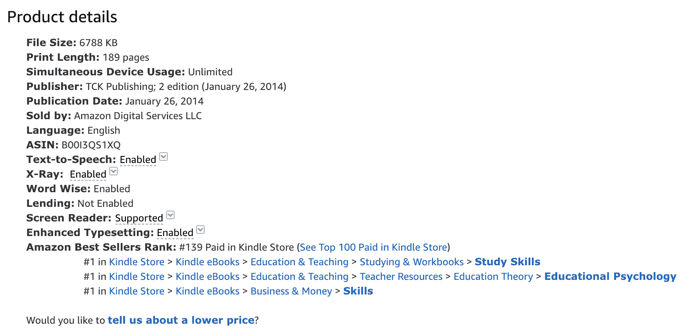The image size is (693, 336).
Task: Open the Enhanced Typesetting arrow icon
Action: (200, 230)
